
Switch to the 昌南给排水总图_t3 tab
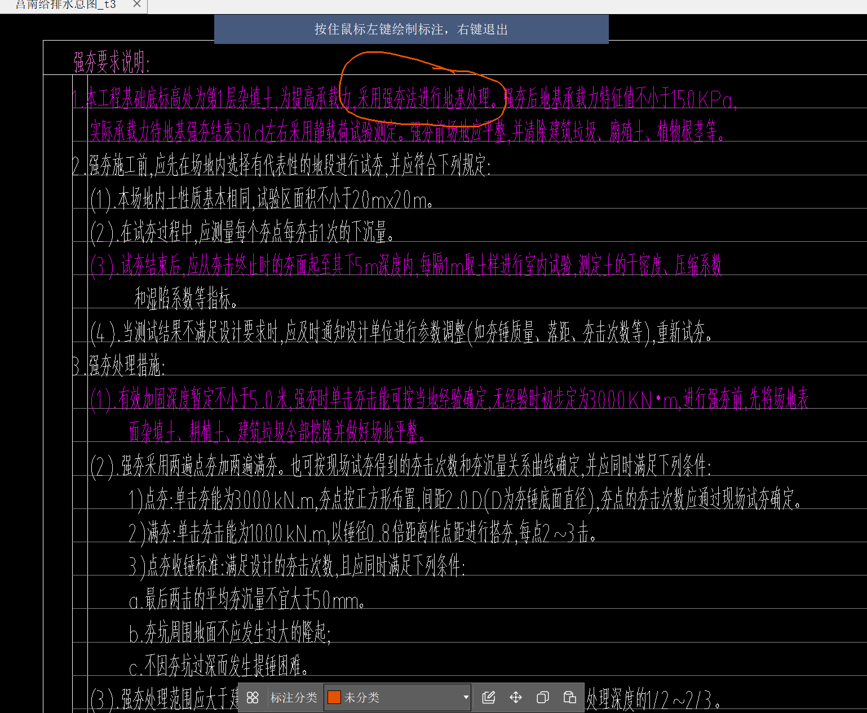click(x=65, y=5)
